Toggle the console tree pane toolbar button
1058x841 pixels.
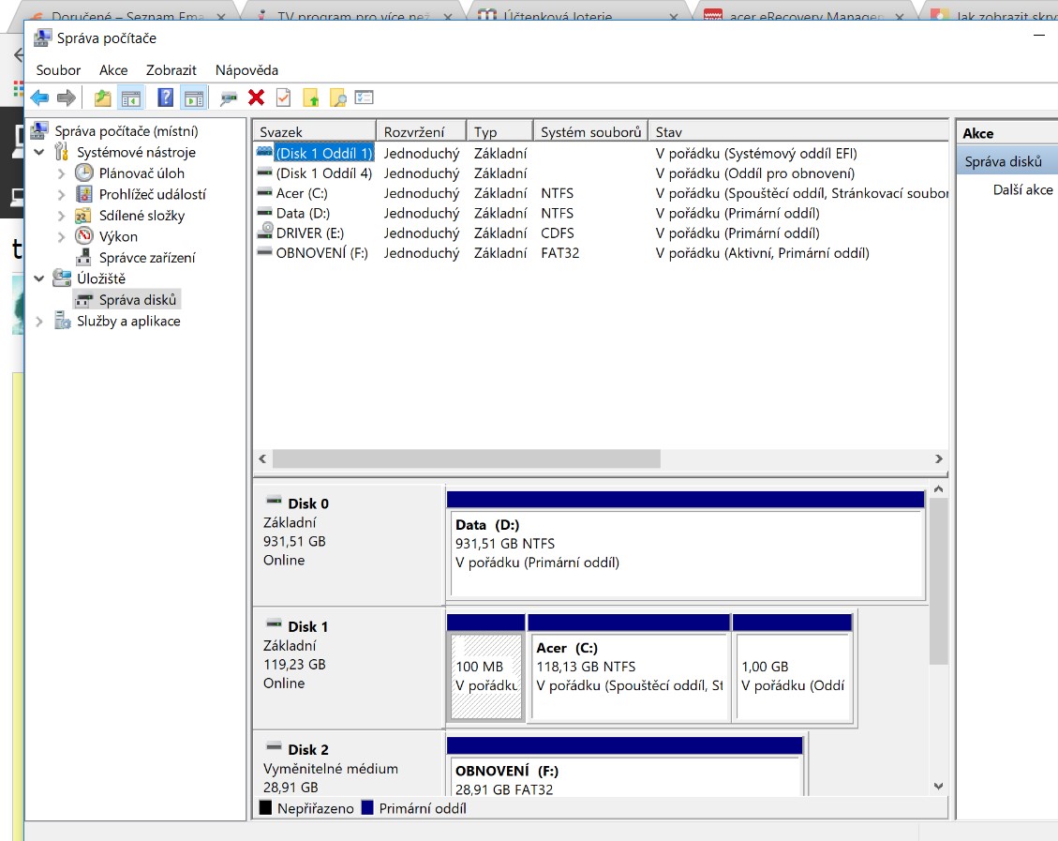pos(131,98)
